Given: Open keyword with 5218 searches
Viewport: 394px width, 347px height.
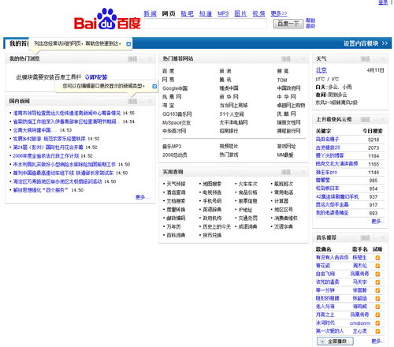Looking at the screenshot, I should click(x=327, y=140).
